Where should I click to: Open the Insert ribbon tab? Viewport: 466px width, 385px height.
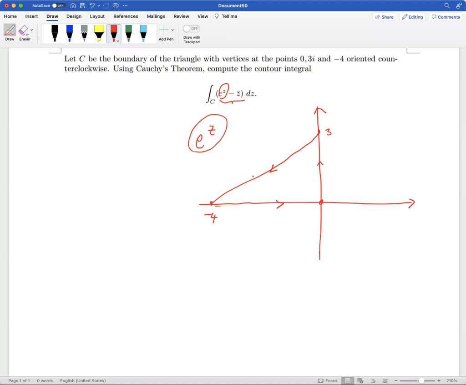31,16
